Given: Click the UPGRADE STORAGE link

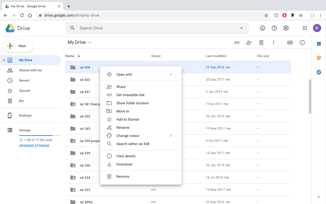Looking at the screenshot, I should point(34,146).
